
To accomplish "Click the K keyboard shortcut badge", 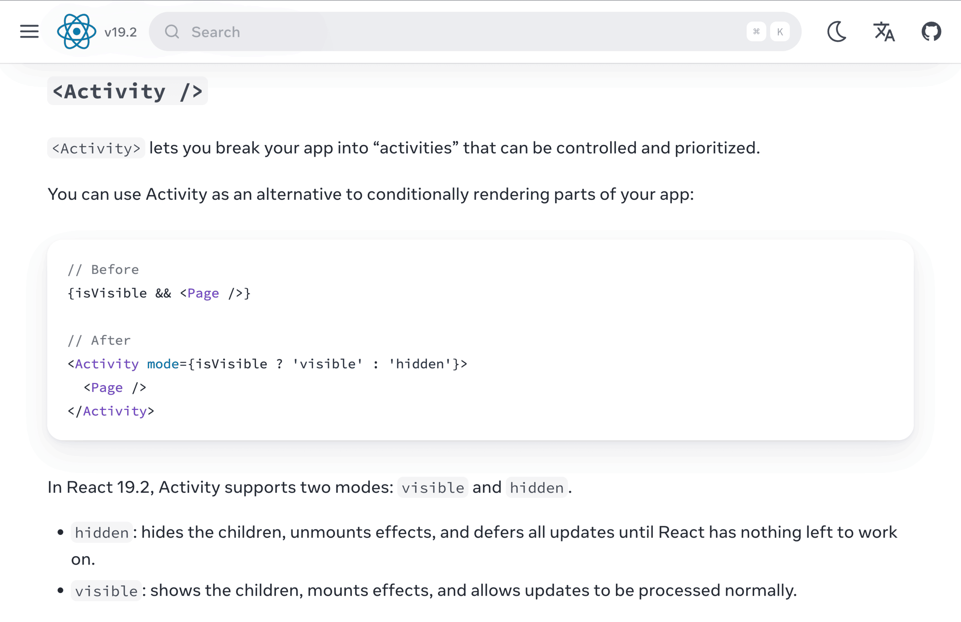I will [x=780, y=32].
